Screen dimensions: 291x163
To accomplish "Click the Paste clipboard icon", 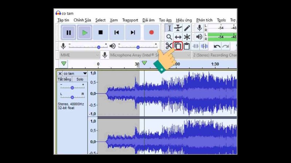I will [187, 46].
